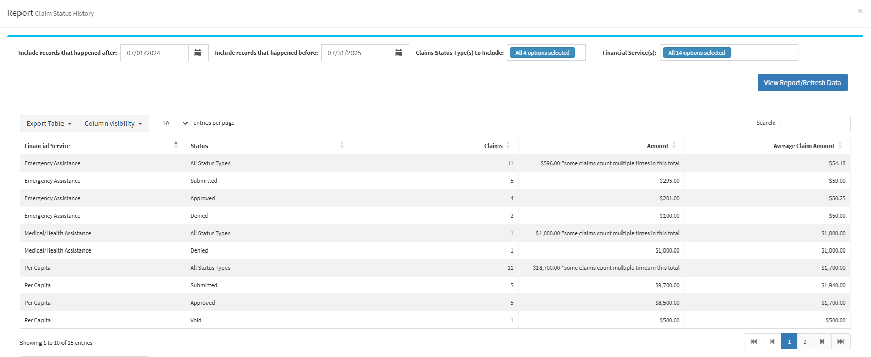Screen dimensions: 871x357
Task: Sort by Average Claim Amount column
Action: coord(803,146)
